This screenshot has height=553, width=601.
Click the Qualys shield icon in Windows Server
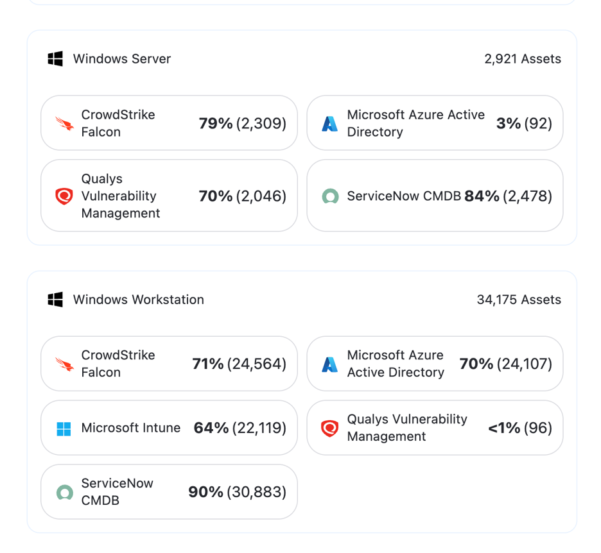pyautogui.click(x=64, y=196)
